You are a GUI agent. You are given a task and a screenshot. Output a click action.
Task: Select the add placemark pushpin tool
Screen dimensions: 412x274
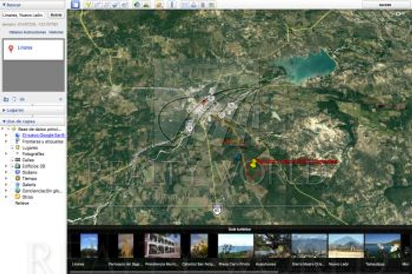click(88, 5)
